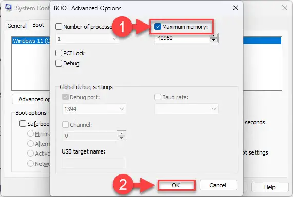Image resolution: width=293 pixels, height=197 pixels.
Task: Increment the Channel value spinner
Action: [x=122, y=133]
